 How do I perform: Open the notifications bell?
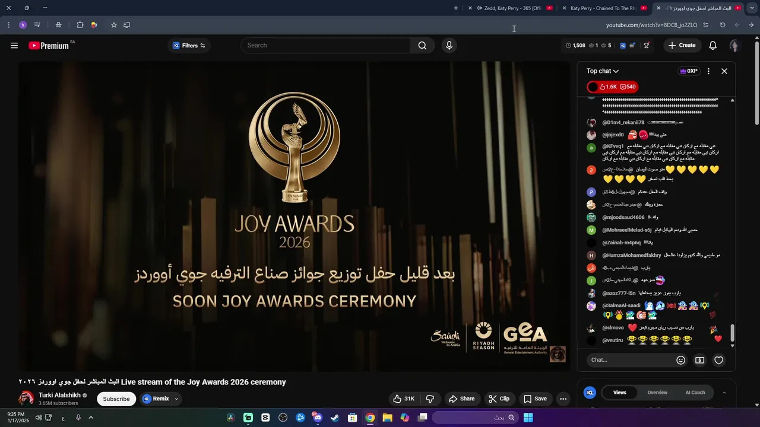(712, 45)
